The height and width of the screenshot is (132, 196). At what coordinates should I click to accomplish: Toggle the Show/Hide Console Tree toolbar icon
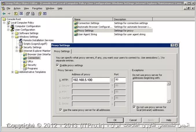click(21, 14)
